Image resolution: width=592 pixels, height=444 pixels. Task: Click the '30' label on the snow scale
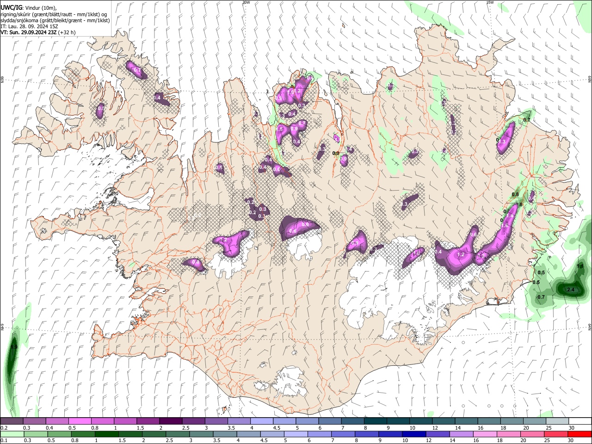pos(571,428)
